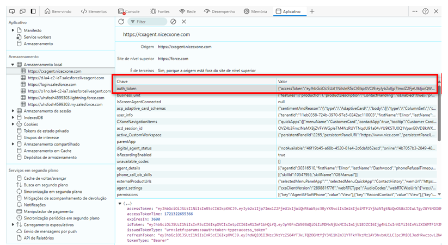Click the Sincronização periódica clock icon
The height and width of the screenshot is (245, 448).
coord(19,218)
